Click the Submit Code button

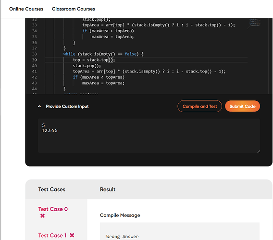click(242, 106)
